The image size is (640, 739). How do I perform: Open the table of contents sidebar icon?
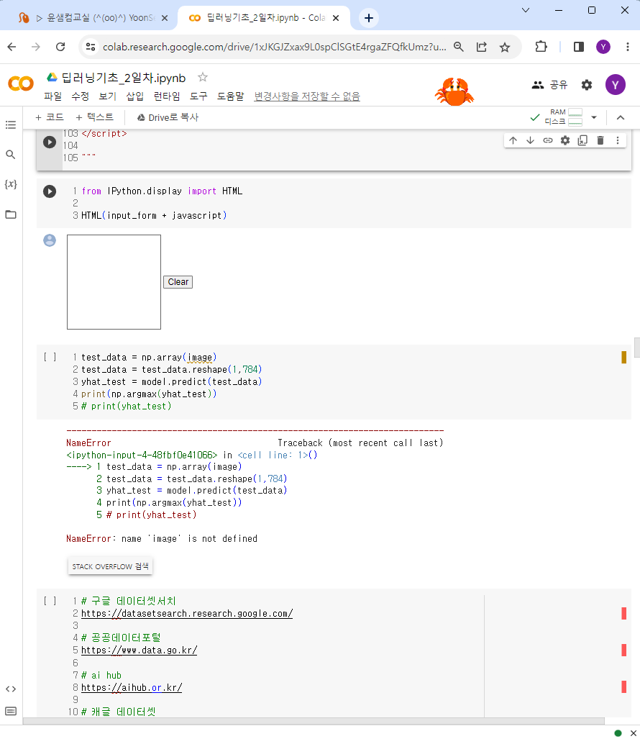pyautogui.click(x=11, y=125)
